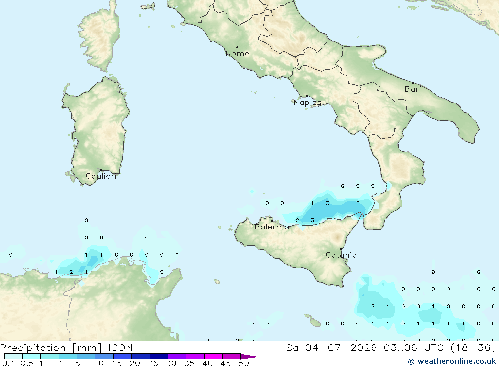Click the ICON model name label
499x366 pixels.
coord(120,347)
